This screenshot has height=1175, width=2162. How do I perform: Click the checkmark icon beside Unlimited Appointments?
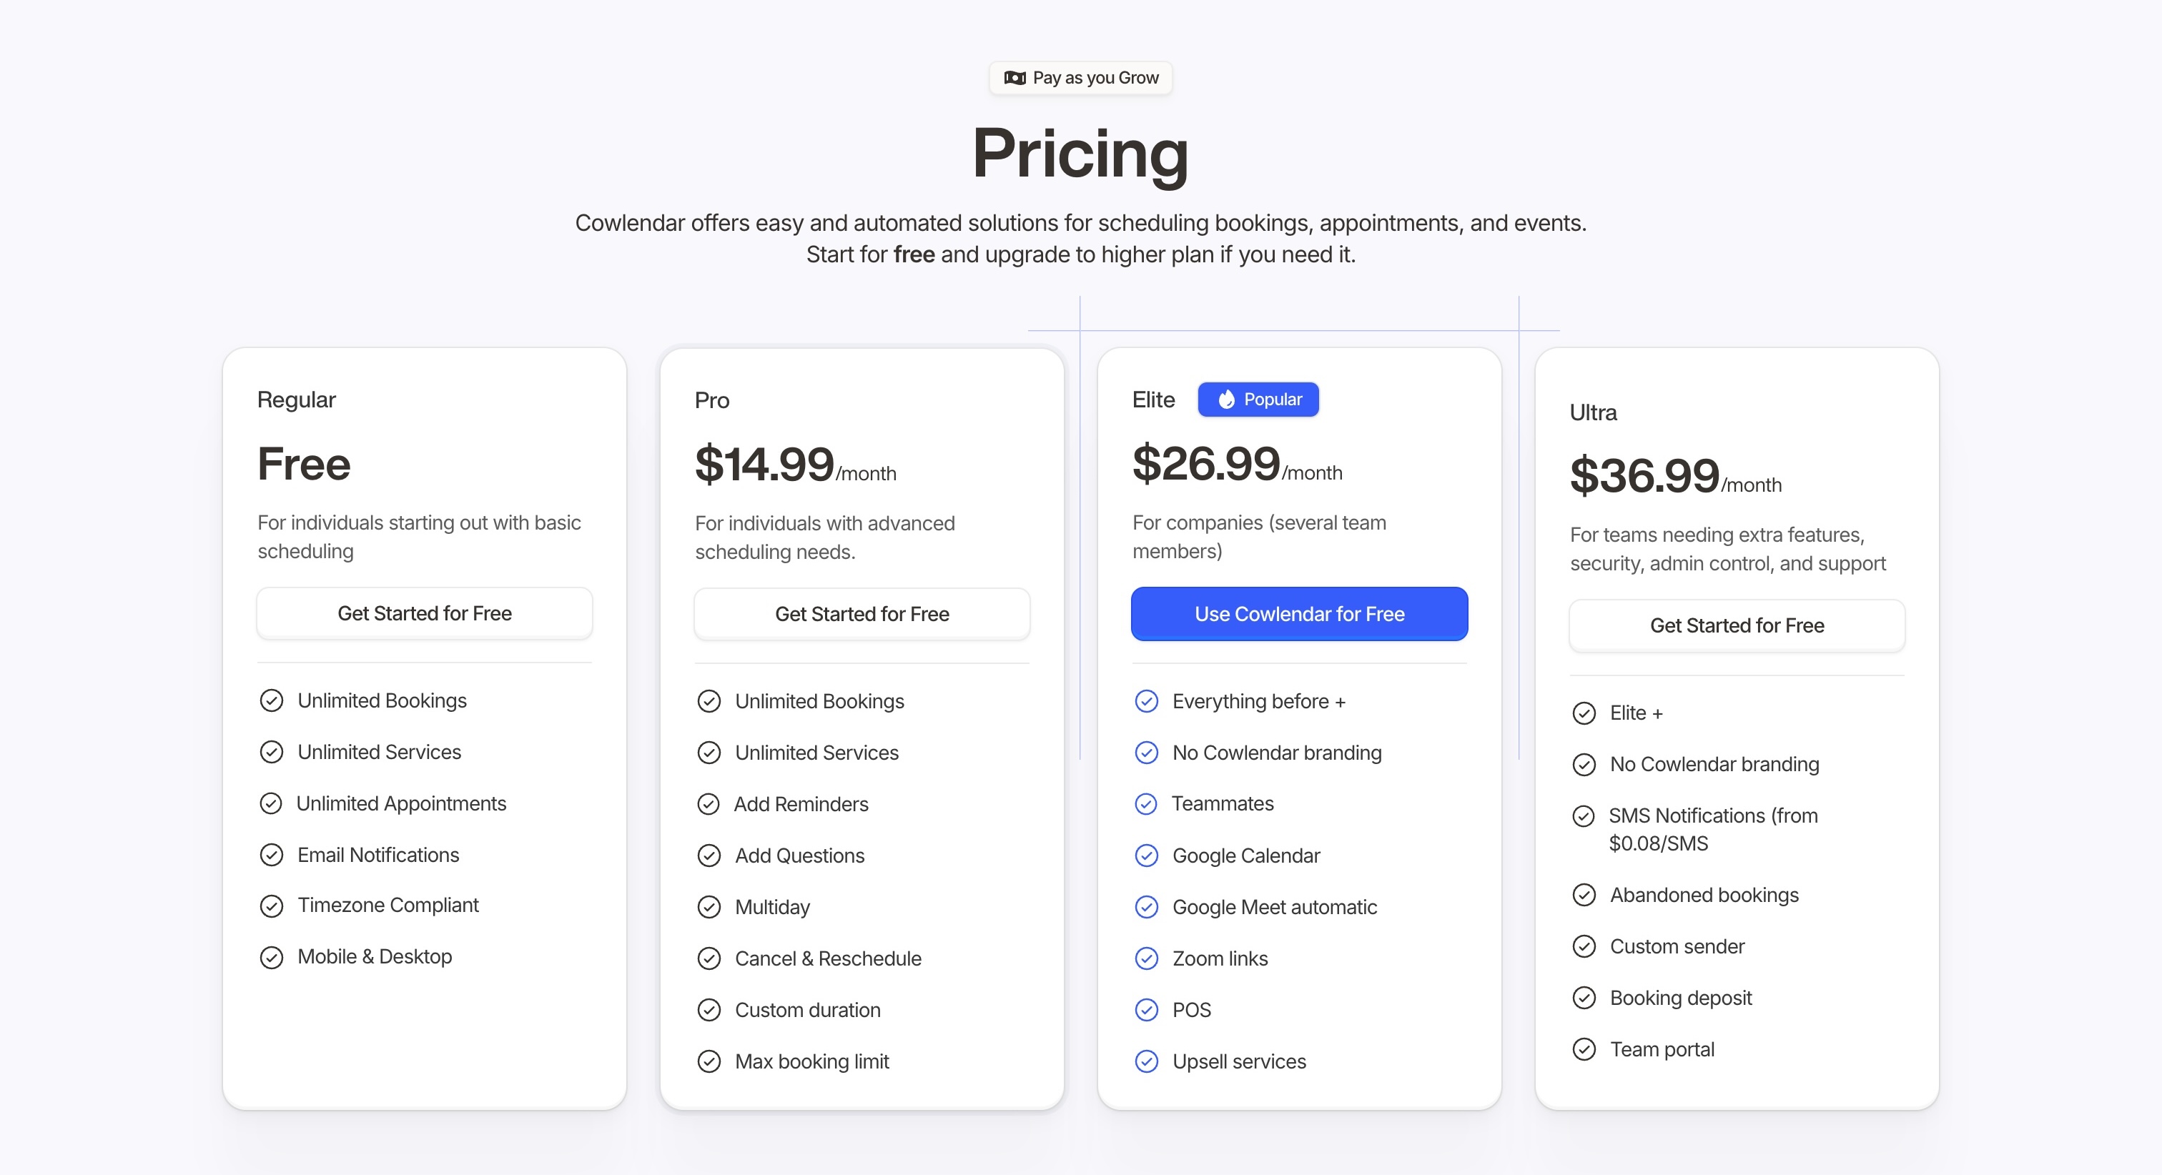coord(270,803)
